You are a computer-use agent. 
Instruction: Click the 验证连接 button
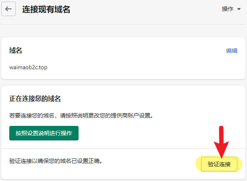point(219,164)
